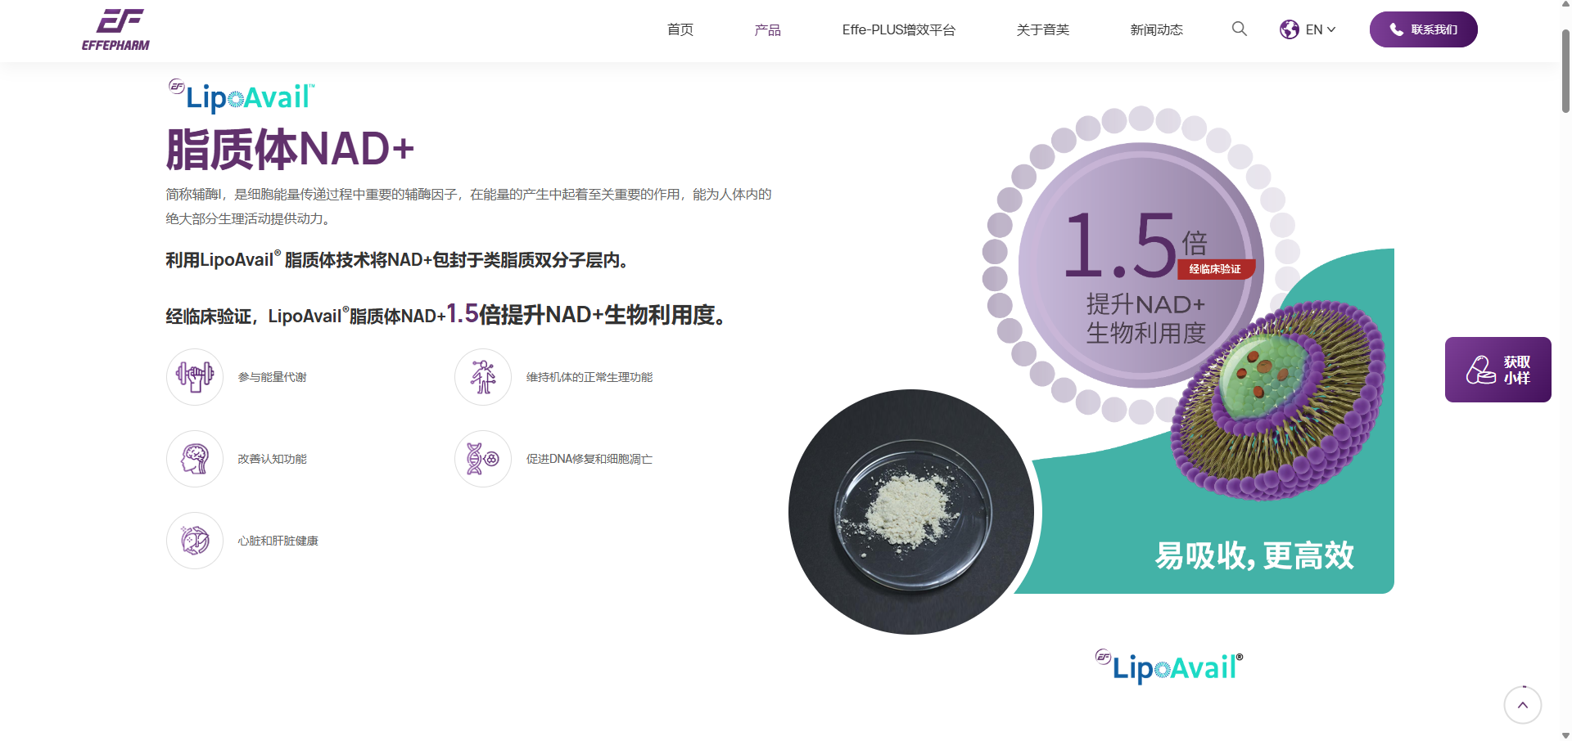Click the 获取小样 floating button
Image resolution: width=1572 pixels, height=741 pixels.
point(1497,370)
